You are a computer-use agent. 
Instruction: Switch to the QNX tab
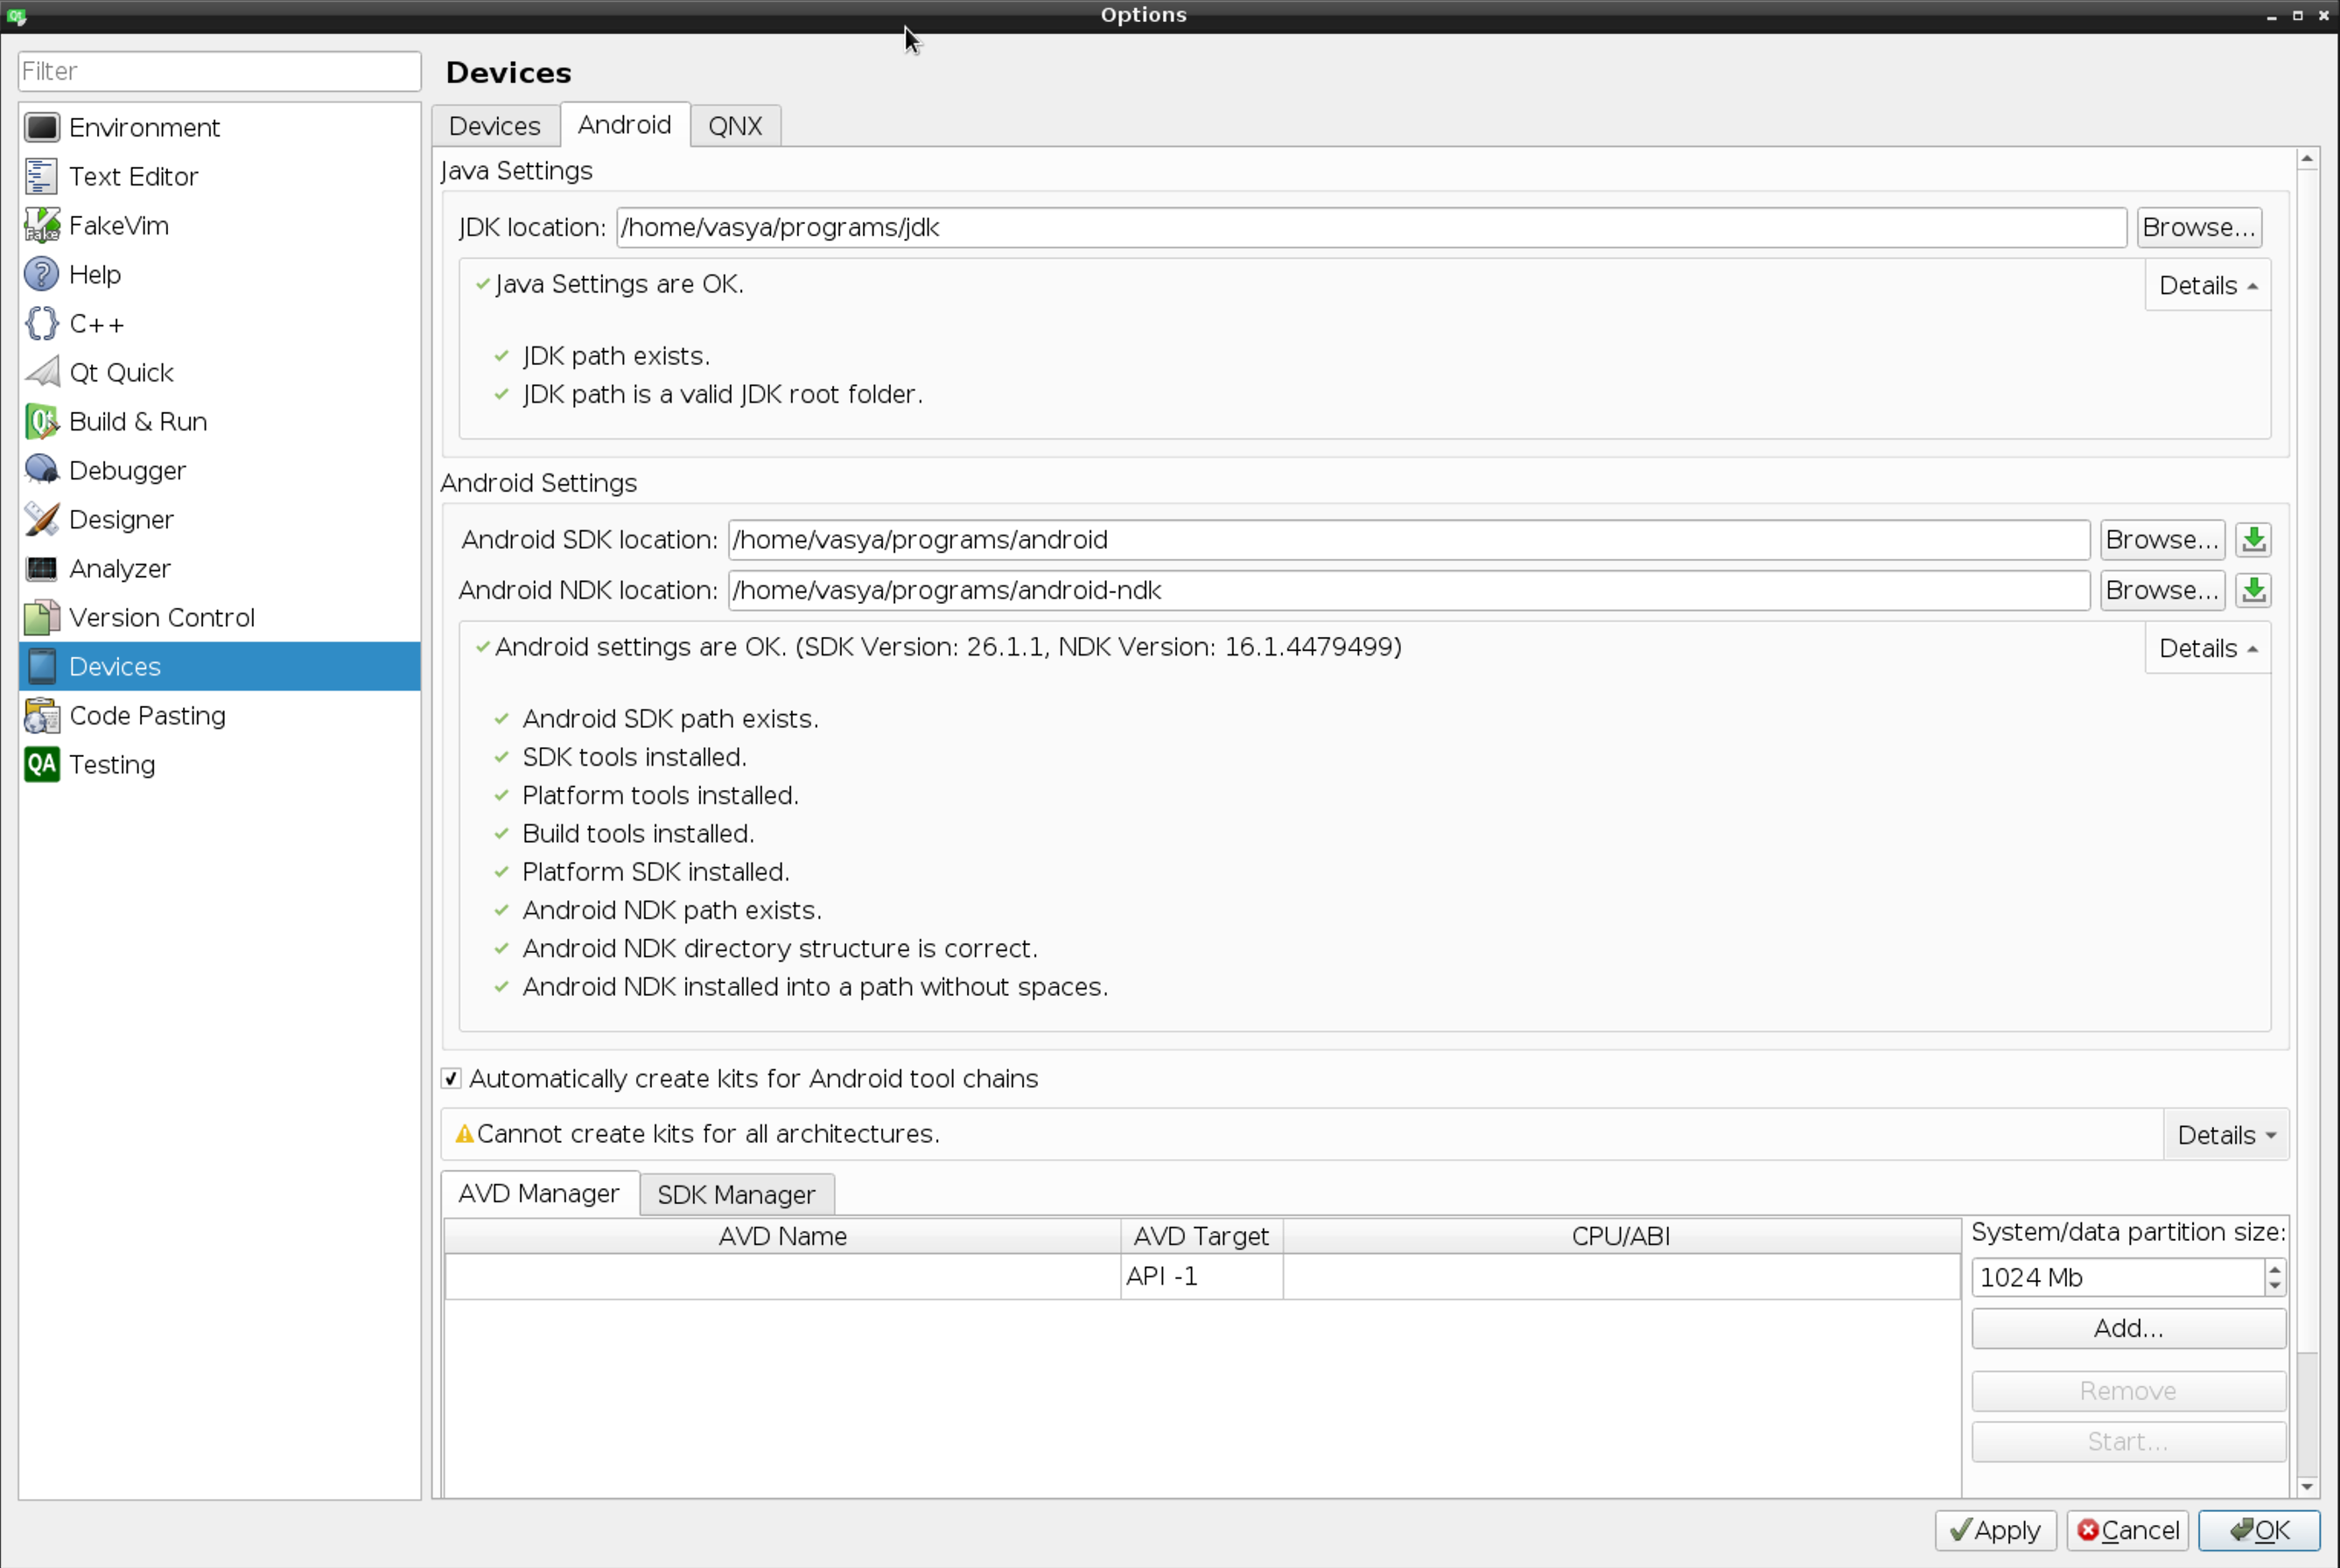tap(733, 124)
